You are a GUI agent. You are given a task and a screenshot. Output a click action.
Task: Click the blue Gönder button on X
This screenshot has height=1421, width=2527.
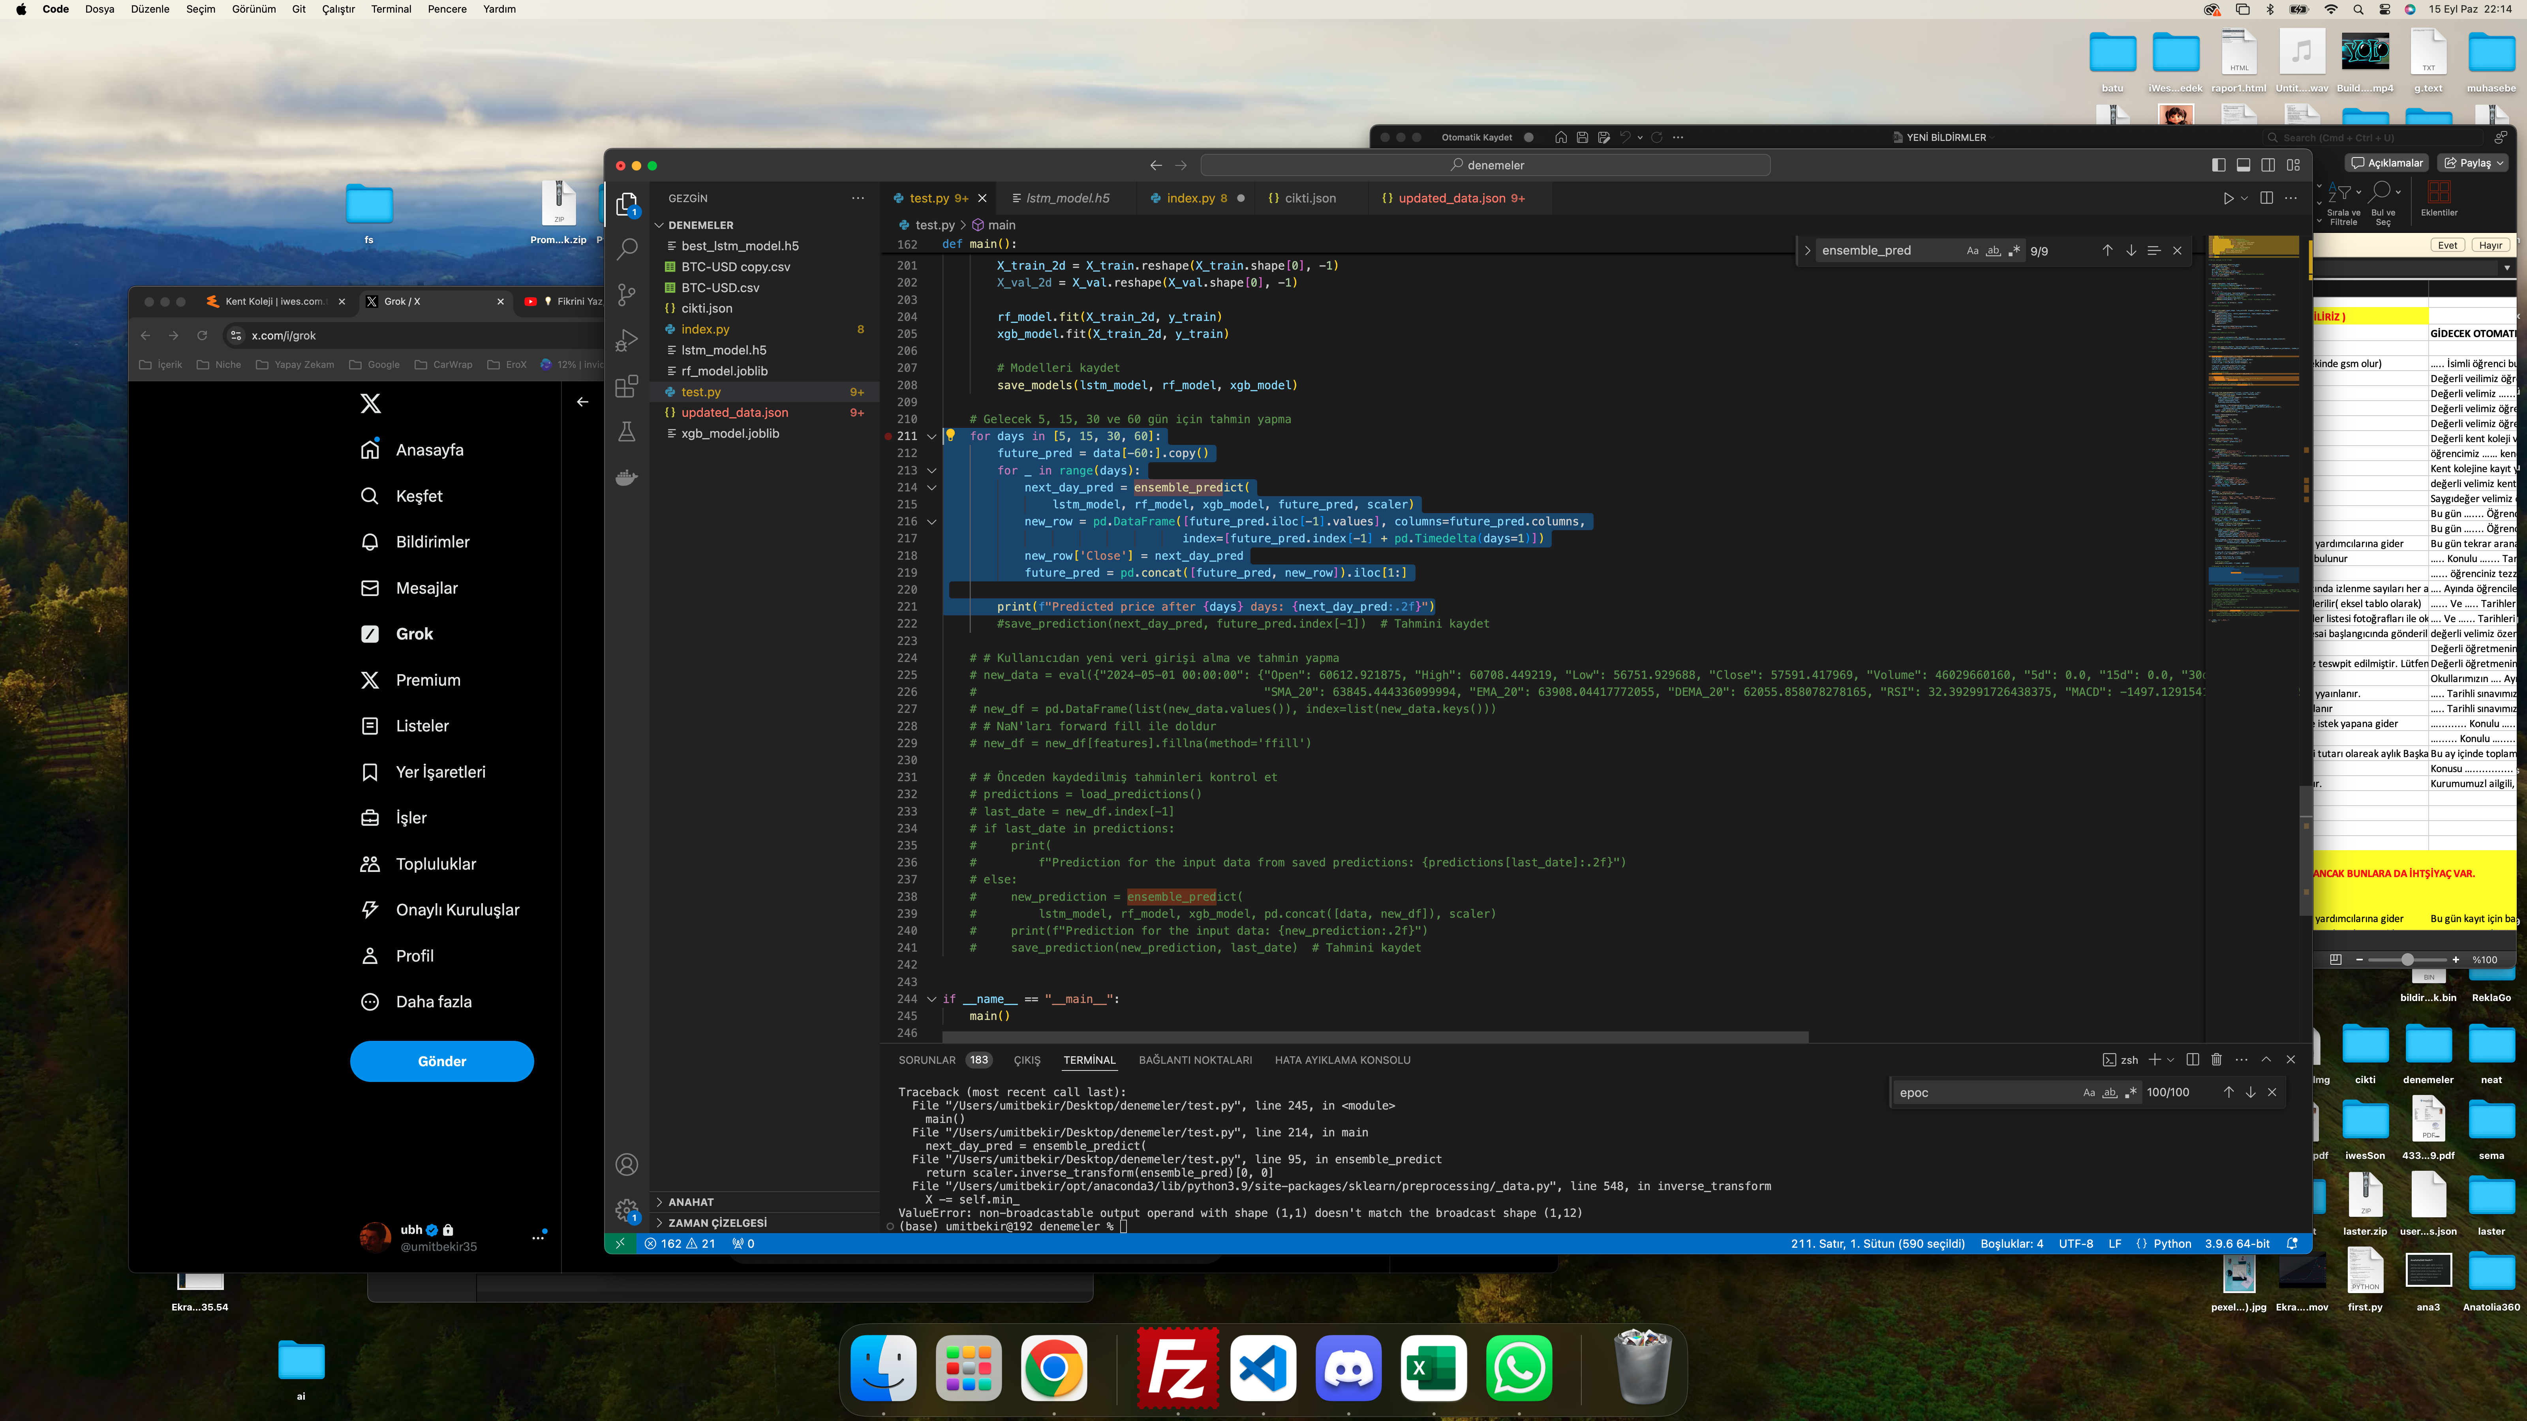[441, 1061]
